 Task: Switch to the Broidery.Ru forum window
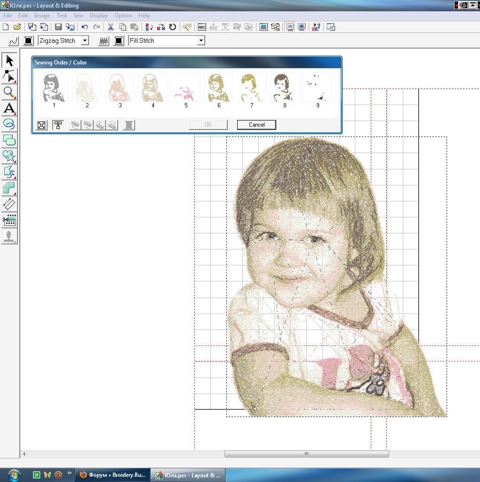tap(112, 475)
